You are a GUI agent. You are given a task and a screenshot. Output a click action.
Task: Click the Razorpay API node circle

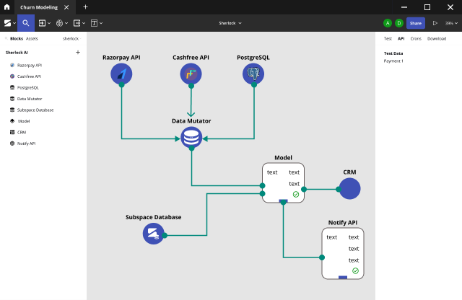click(x=121, y=74)
